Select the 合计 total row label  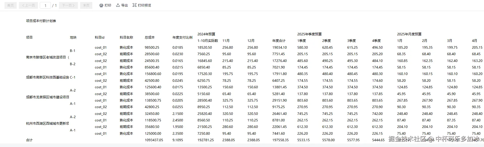[29, 140]
